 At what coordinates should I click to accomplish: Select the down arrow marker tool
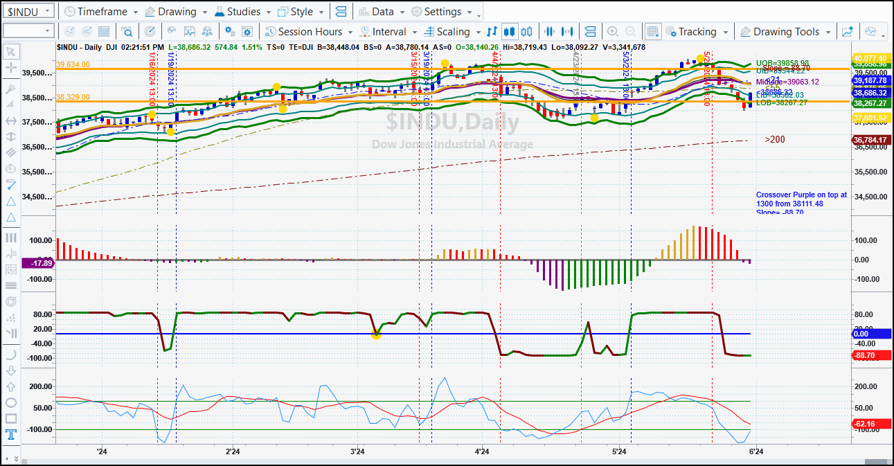10,370
